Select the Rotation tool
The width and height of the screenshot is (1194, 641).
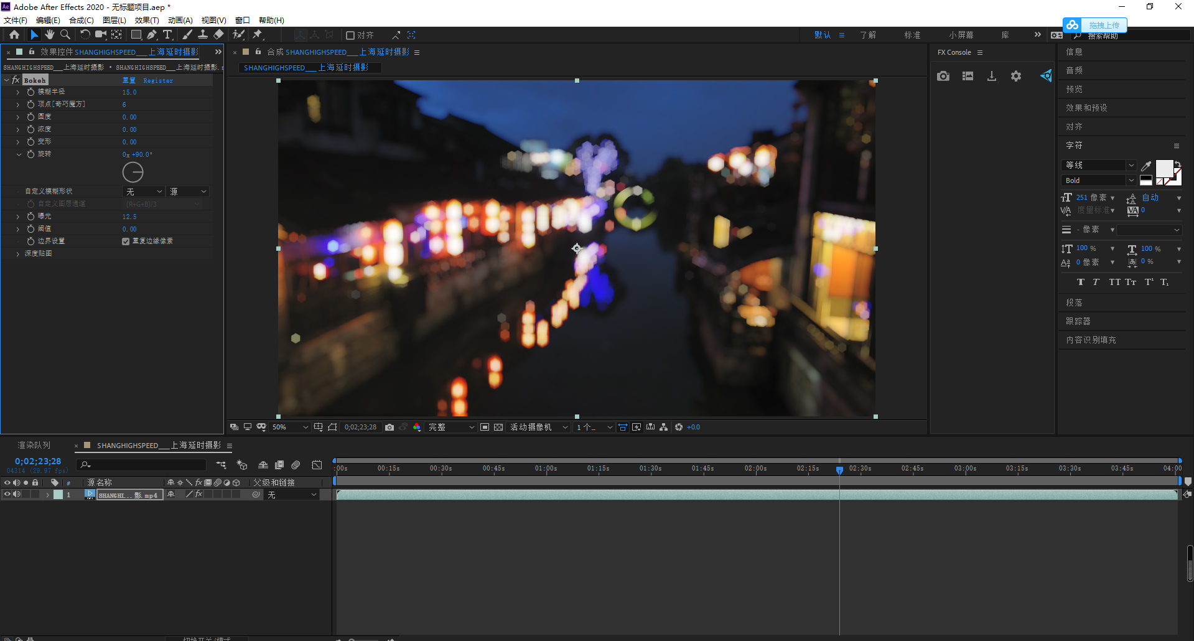[x=85, y=35]
